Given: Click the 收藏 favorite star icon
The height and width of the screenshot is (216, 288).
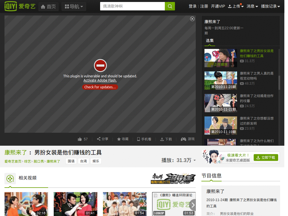Looking at the screenshot, I should pos(119,139).
